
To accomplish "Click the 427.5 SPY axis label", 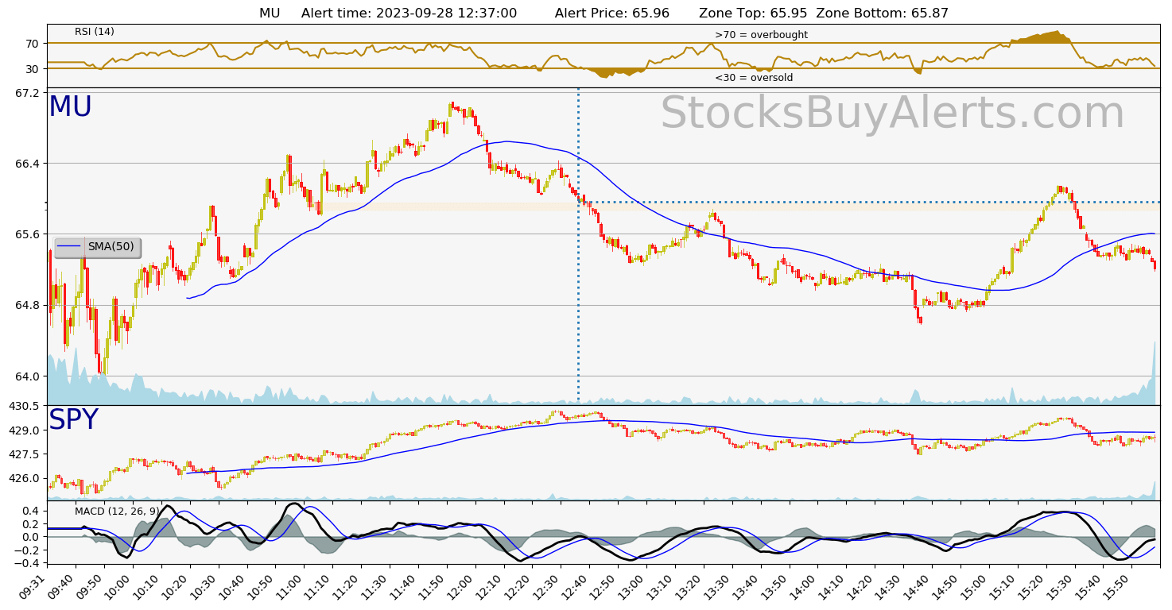I will (x=23, y=454).
